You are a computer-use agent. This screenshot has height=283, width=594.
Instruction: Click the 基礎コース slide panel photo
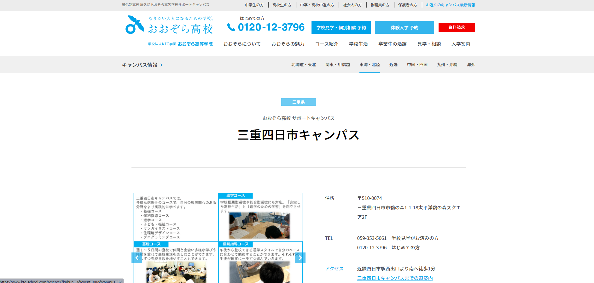(176, 272)
